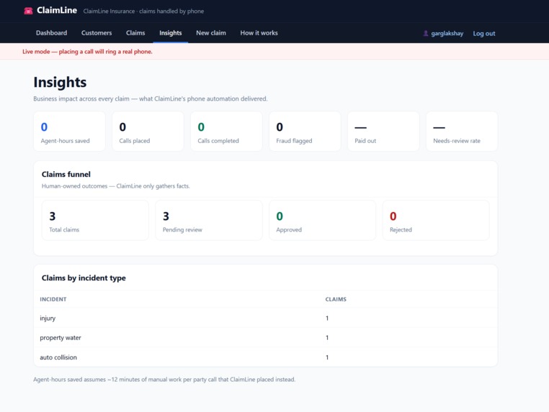Select the Agent-hours saved card
Image resolution: width=549 pixels, height=412 pixels.
[x=69, y=132]
